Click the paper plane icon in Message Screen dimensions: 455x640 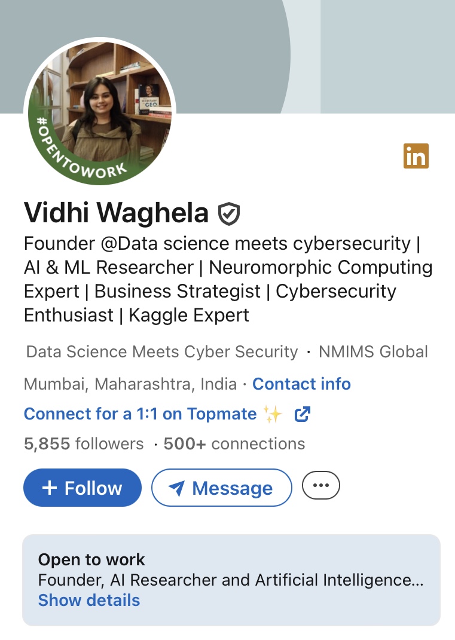pos(176,489)
